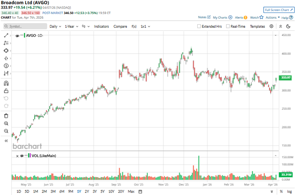Image resolution: width=295 pixels, height=195 pixels.
Task: Click the AVGO green color swatch
Action: [24, 35]
